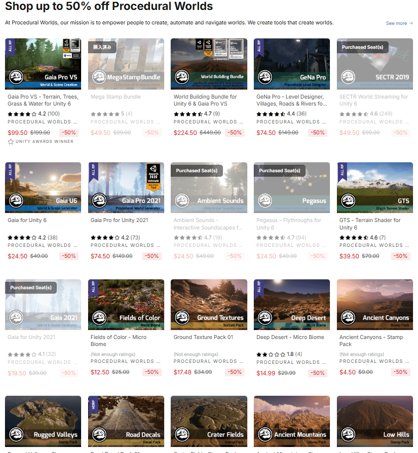Open World Building Bundle thumbnail
The image size is (418, 453).
(209, 64)
